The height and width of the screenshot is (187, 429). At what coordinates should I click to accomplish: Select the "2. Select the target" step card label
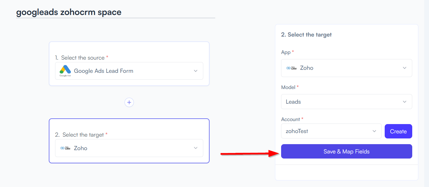click(79, 135)
